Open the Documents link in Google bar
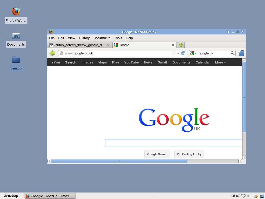265x199 pixels. click(181, 62)
